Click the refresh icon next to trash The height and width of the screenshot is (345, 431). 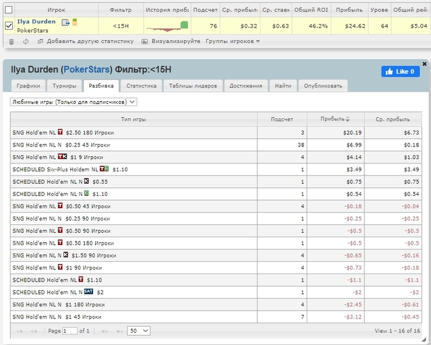[x=26, y=41]
